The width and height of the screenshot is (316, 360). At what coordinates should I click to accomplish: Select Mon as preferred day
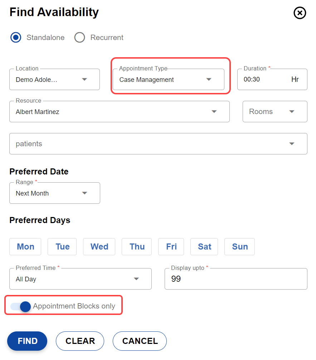pyautogui.click(x=25, y=247)
